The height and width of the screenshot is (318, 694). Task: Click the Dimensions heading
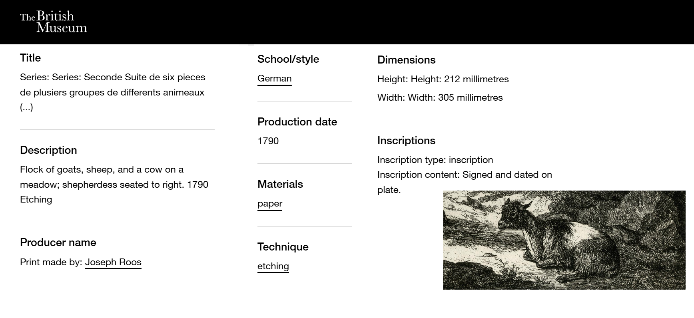406,60
